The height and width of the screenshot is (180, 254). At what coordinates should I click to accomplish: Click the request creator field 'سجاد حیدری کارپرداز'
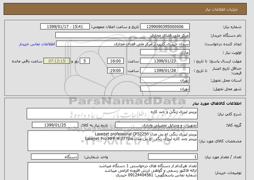click(123, 44)
